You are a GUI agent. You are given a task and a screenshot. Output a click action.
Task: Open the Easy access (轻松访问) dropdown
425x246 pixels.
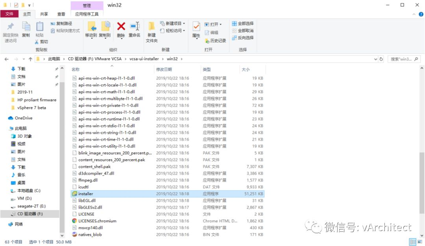172,31
